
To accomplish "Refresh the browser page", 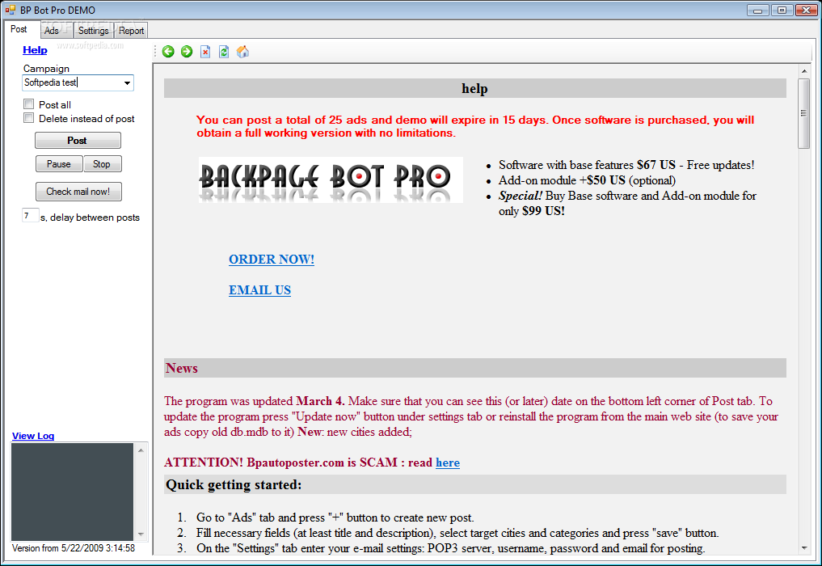I will tap(224, 52).
